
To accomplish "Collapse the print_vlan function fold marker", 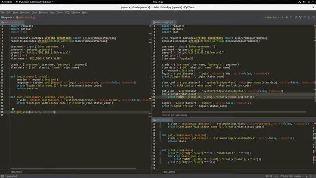I will [161, 150].
